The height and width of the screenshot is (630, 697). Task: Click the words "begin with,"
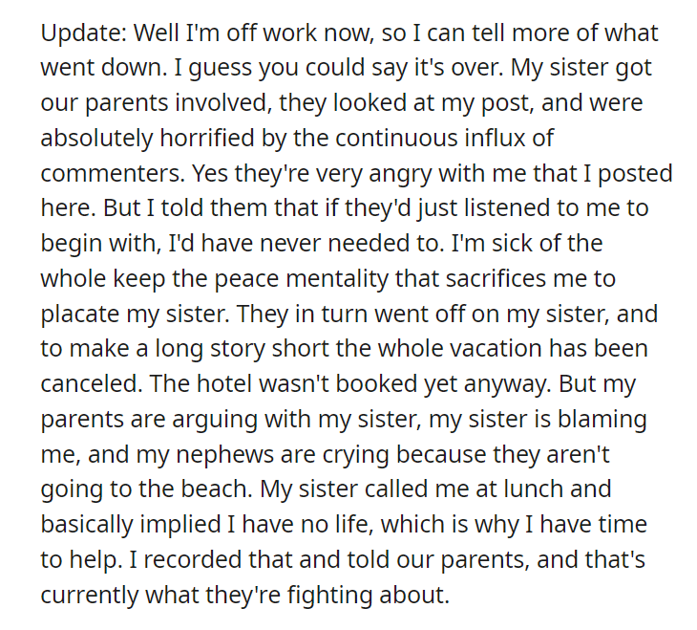(101, 244)
